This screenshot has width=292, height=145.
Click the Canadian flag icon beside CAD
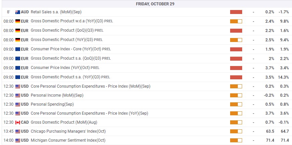18,122
